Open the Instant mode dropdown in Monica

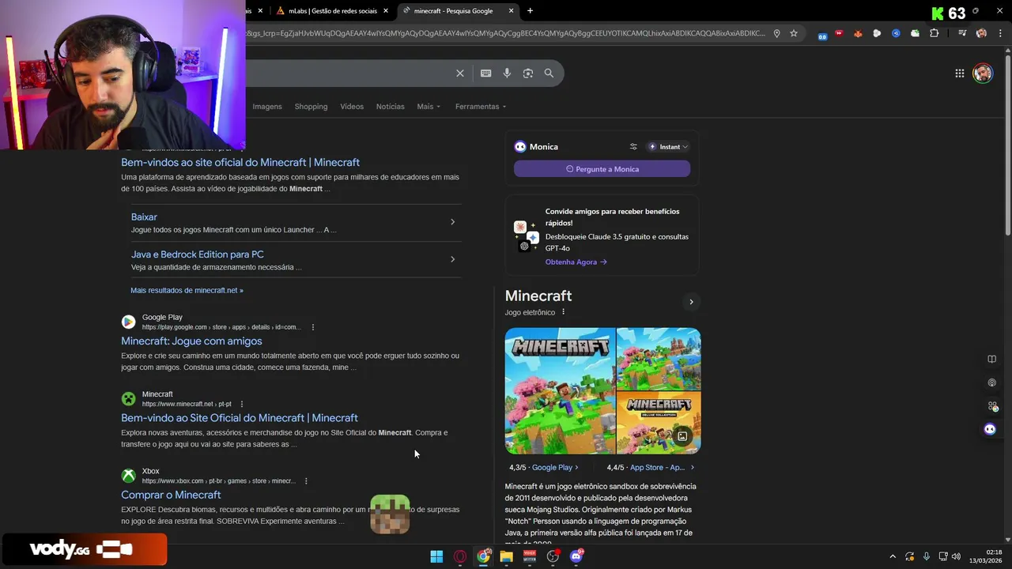click(x=669, y=147)
